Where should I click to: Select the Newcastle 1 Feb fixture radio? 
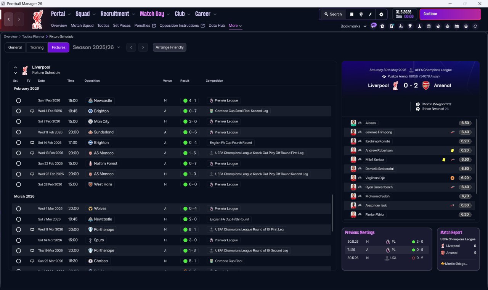(18, 101)
